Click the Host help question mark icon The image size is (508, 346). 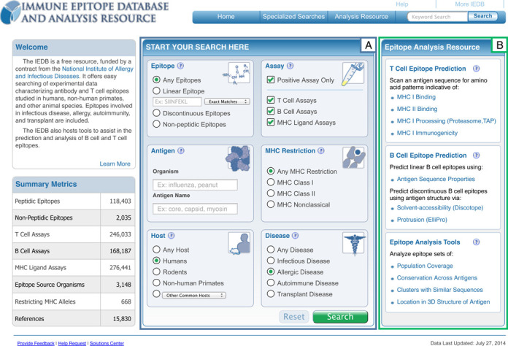172,236
